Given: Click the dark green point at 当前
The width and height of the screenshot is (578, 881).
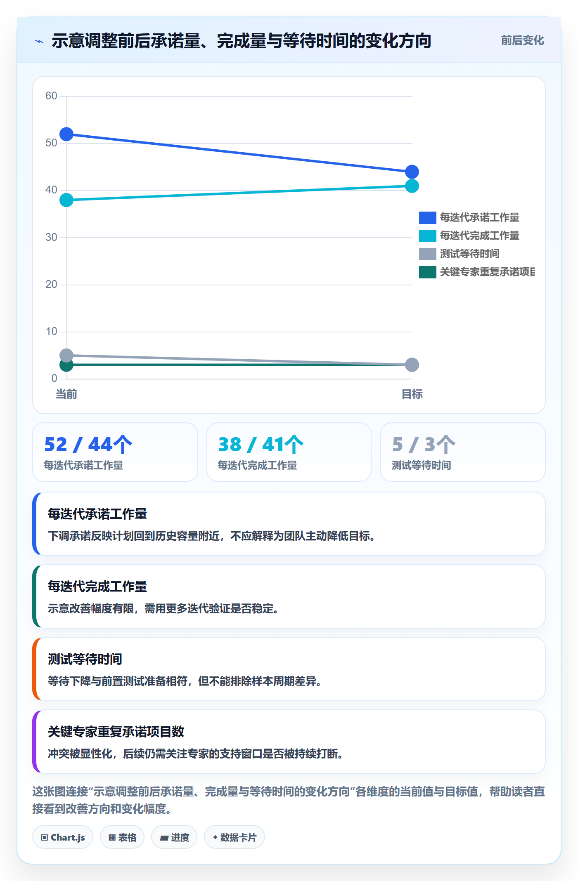Looking at the screenshot, I should coord(66,366).
